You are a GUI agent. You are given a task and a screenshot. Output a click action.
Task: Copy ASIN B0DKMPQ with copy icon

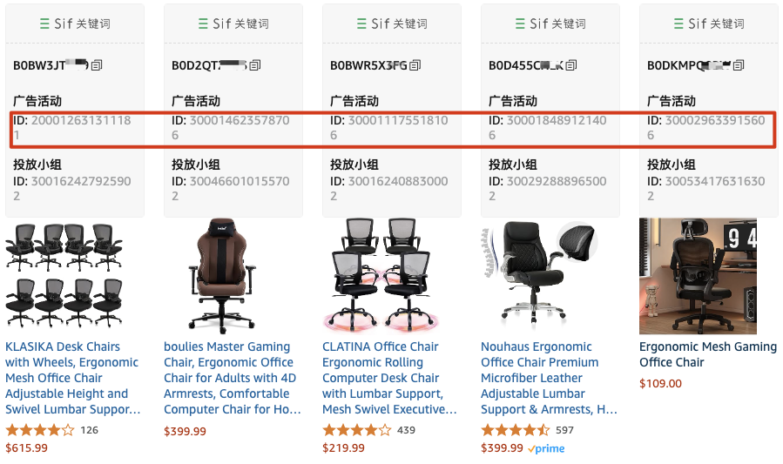point(739,65)
